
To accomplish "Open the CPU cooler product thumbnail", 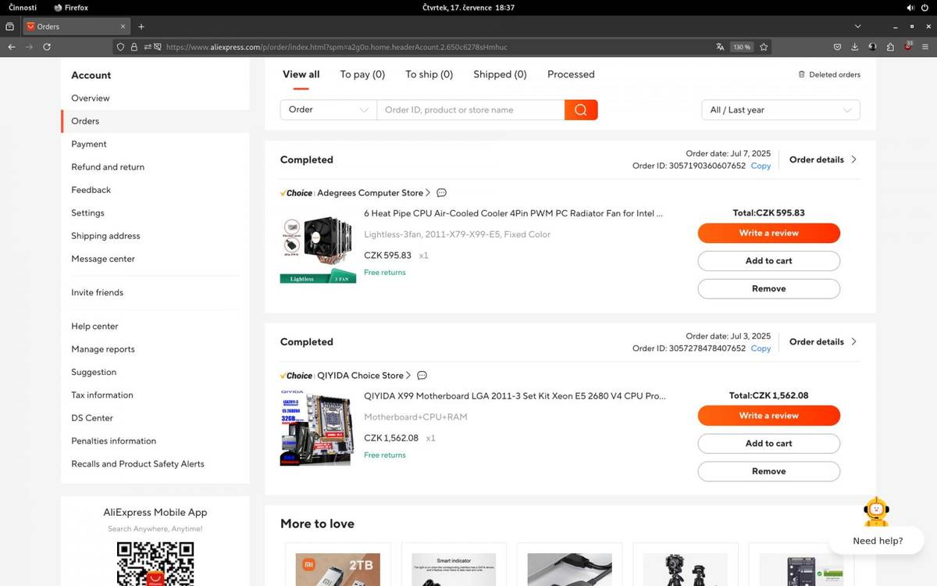I will pos(318,248).
